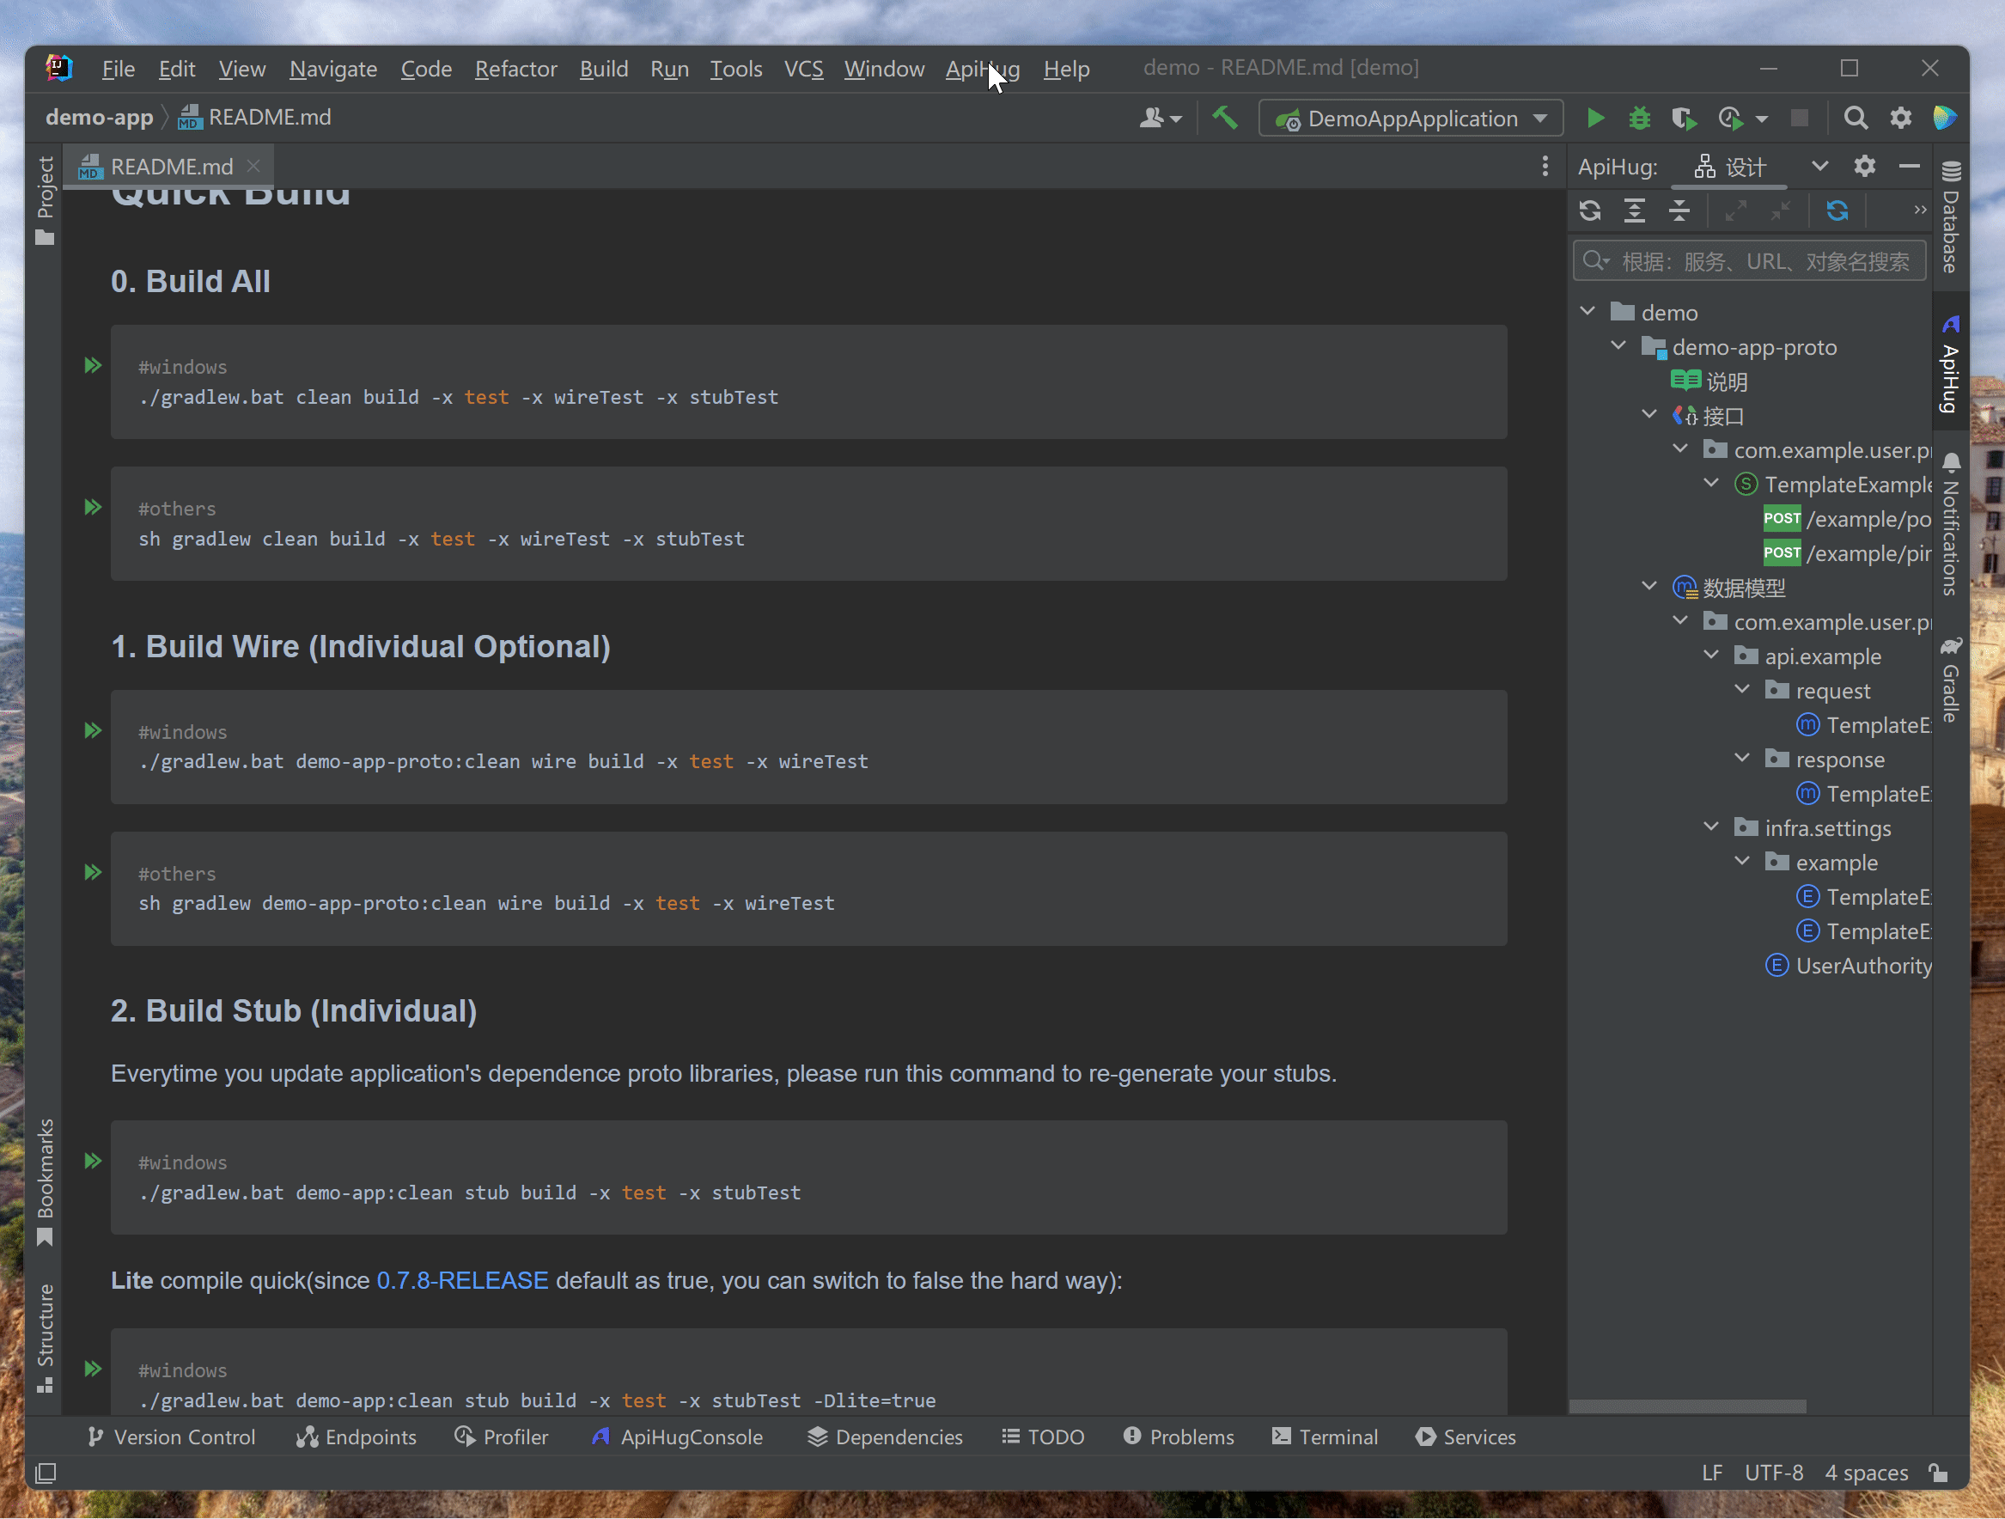Run the Windows gradlew clean build snippet
Image resolution: width=2005 pixels, height=1519 pixels.
pos(93,365)
